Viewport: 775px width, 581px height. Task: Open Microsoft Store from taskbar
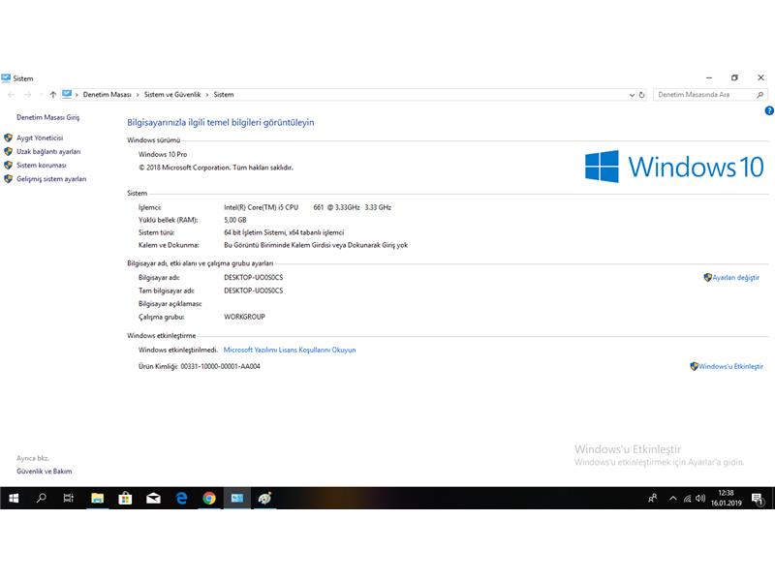(x=125, y=498)
